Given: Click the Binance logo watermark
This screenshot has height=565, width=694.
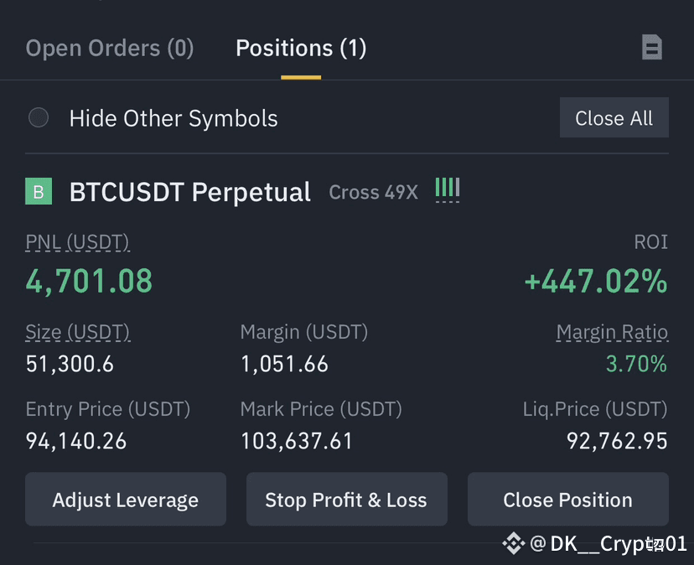Looking at the screenshot, I should pyautogui.click(x=514, y=543).
